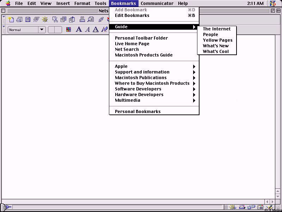Open the Mailbox icon in component bar

242,207
